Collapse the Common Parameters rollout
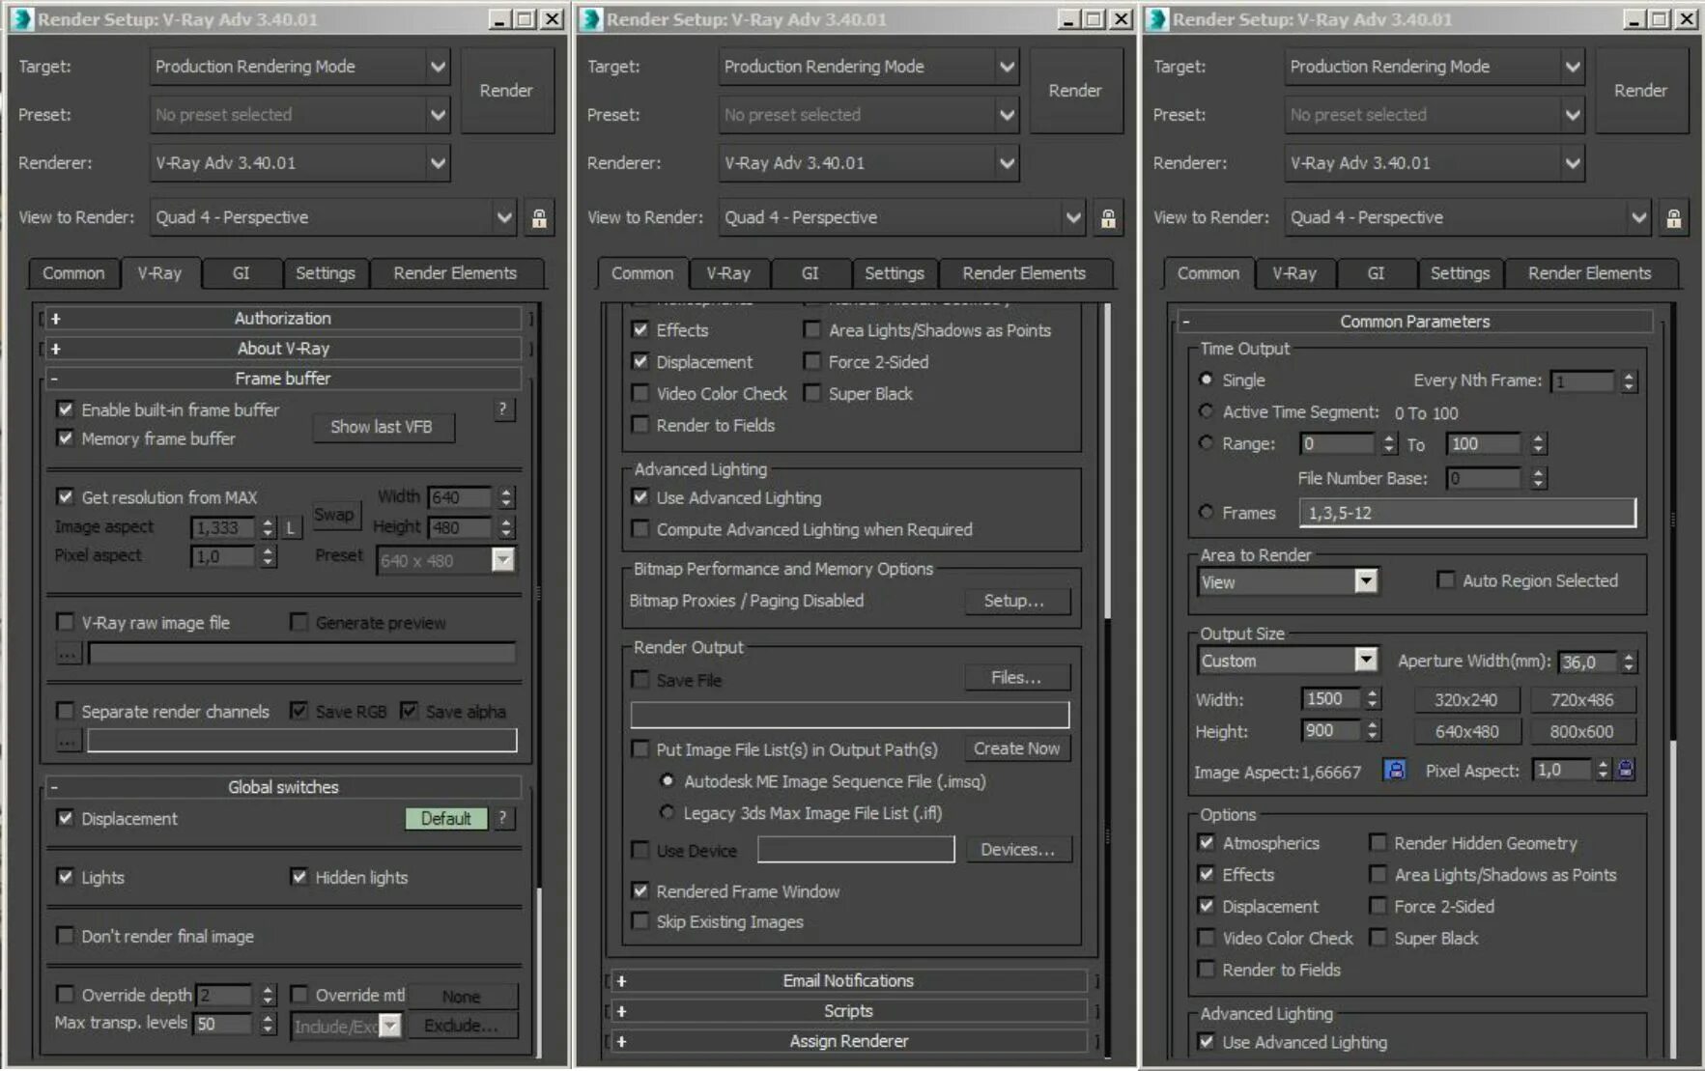Screen dimensions: 1705x1071 pyautogui.click(x=1414, y=322)
